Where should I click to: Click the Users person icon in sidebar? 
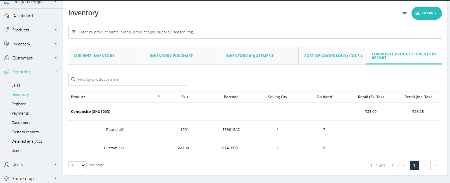(x=7, y=165)
